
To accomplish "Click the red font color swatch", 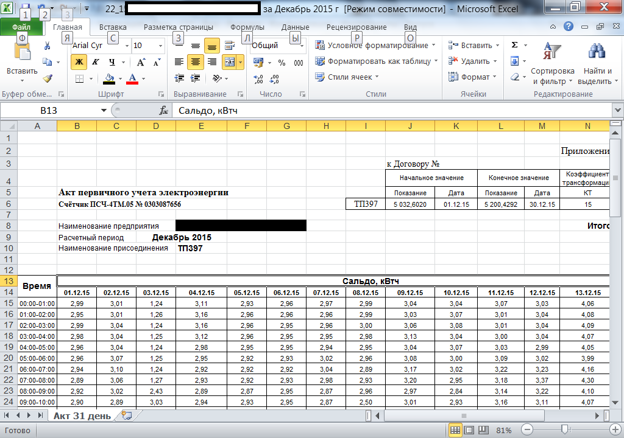I will point(133,78).
